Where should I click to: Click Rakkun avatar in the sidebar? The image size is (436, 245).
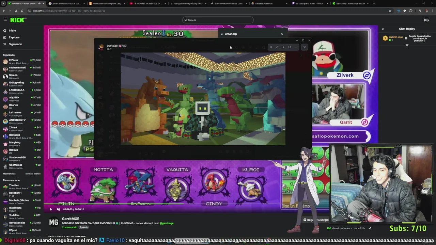coord(5,151)
